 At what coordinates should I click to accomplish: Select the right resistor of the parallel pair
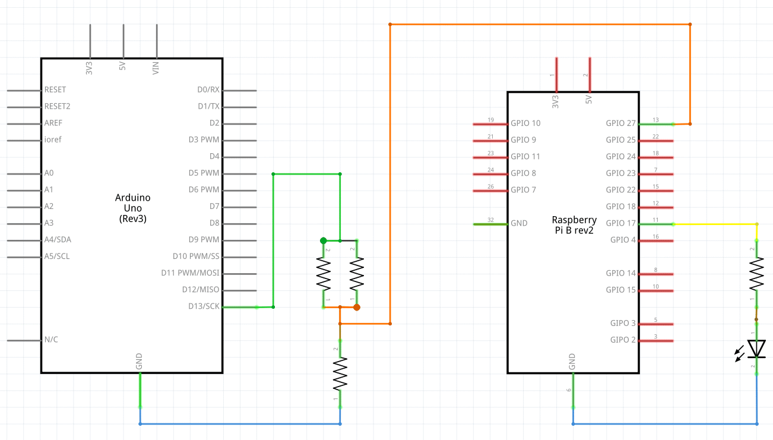click(x=357, y=274)
